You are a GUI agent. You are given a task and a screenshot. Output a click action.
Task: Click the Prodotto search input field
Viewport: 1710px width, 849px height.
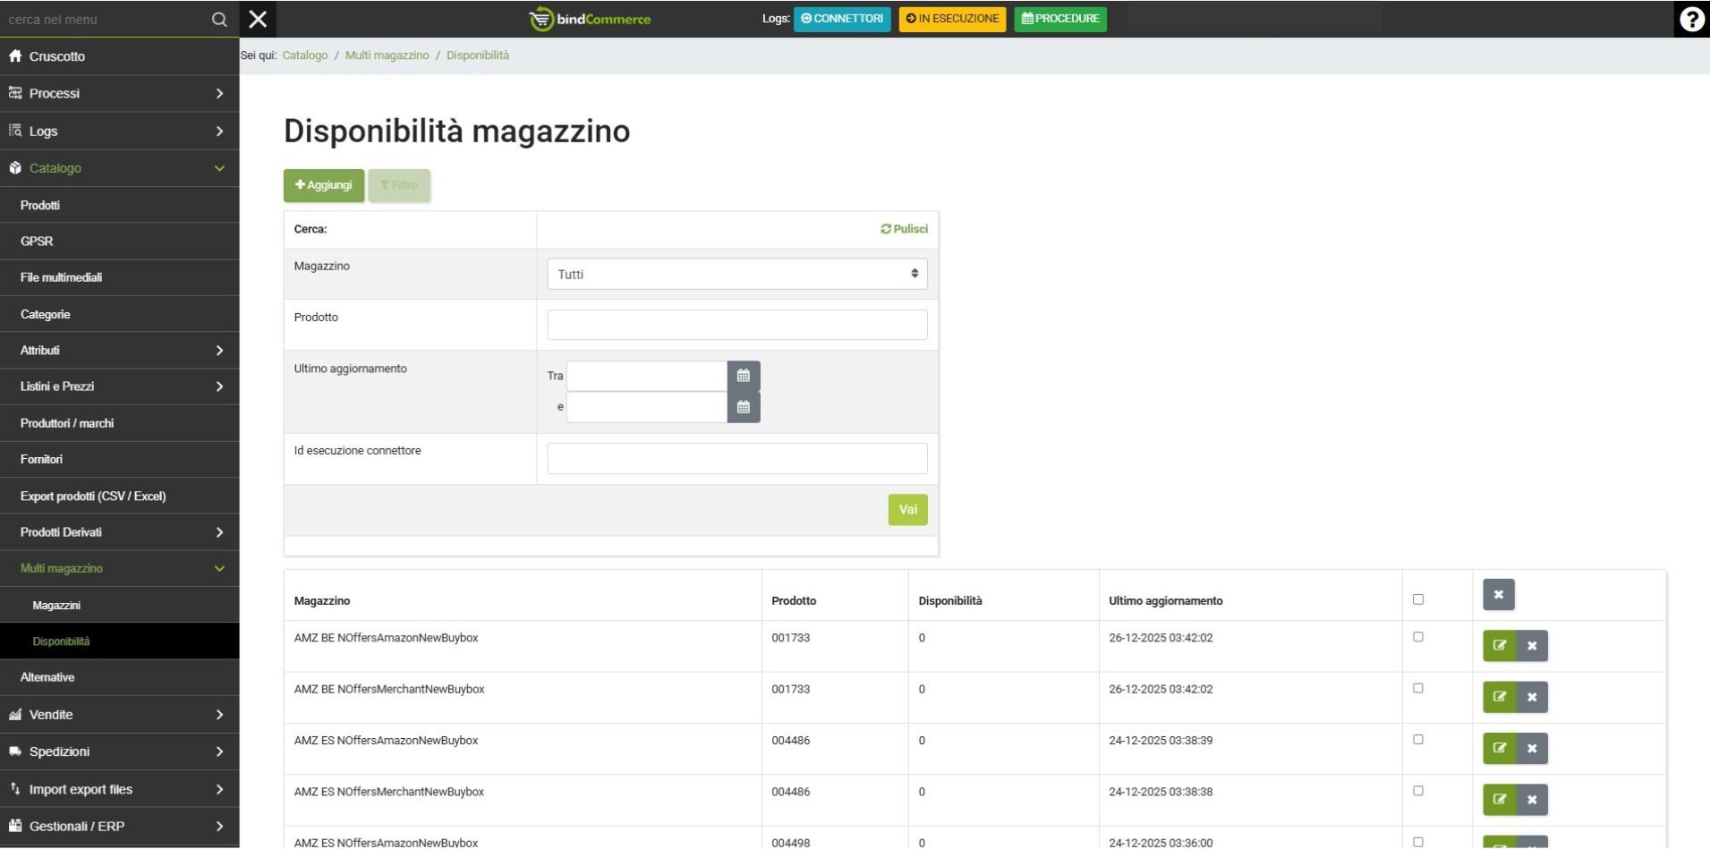[x=736, y=325]
